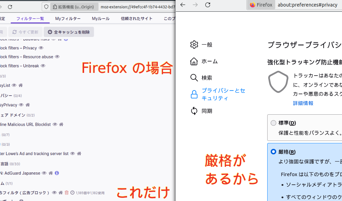Expand the ェア ドメイン (0/2) filter group
The width and height of the screenshot is (342, 201).
point(17,115)
